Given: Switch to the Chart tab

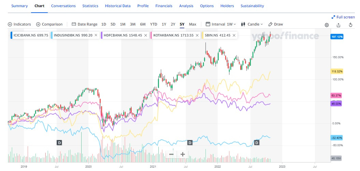Looking at the screenshot, I should pos(40,6).
